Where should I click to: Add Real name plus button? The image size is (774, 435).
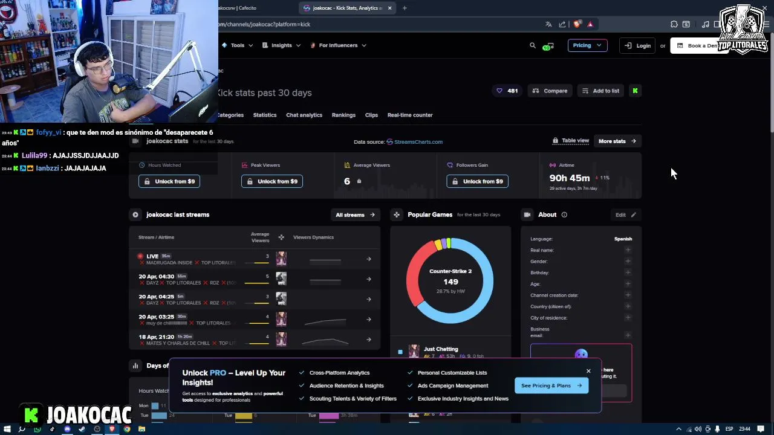coord(628,250)
